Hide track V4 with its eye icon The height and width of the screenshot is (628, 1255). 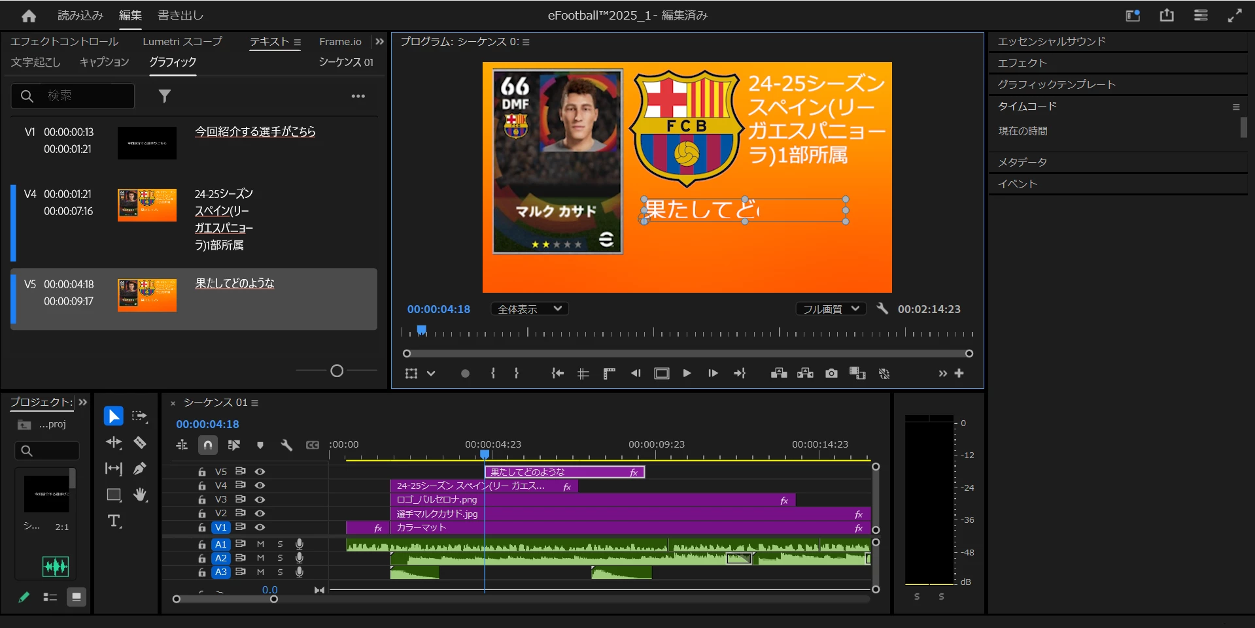[260, 486]
